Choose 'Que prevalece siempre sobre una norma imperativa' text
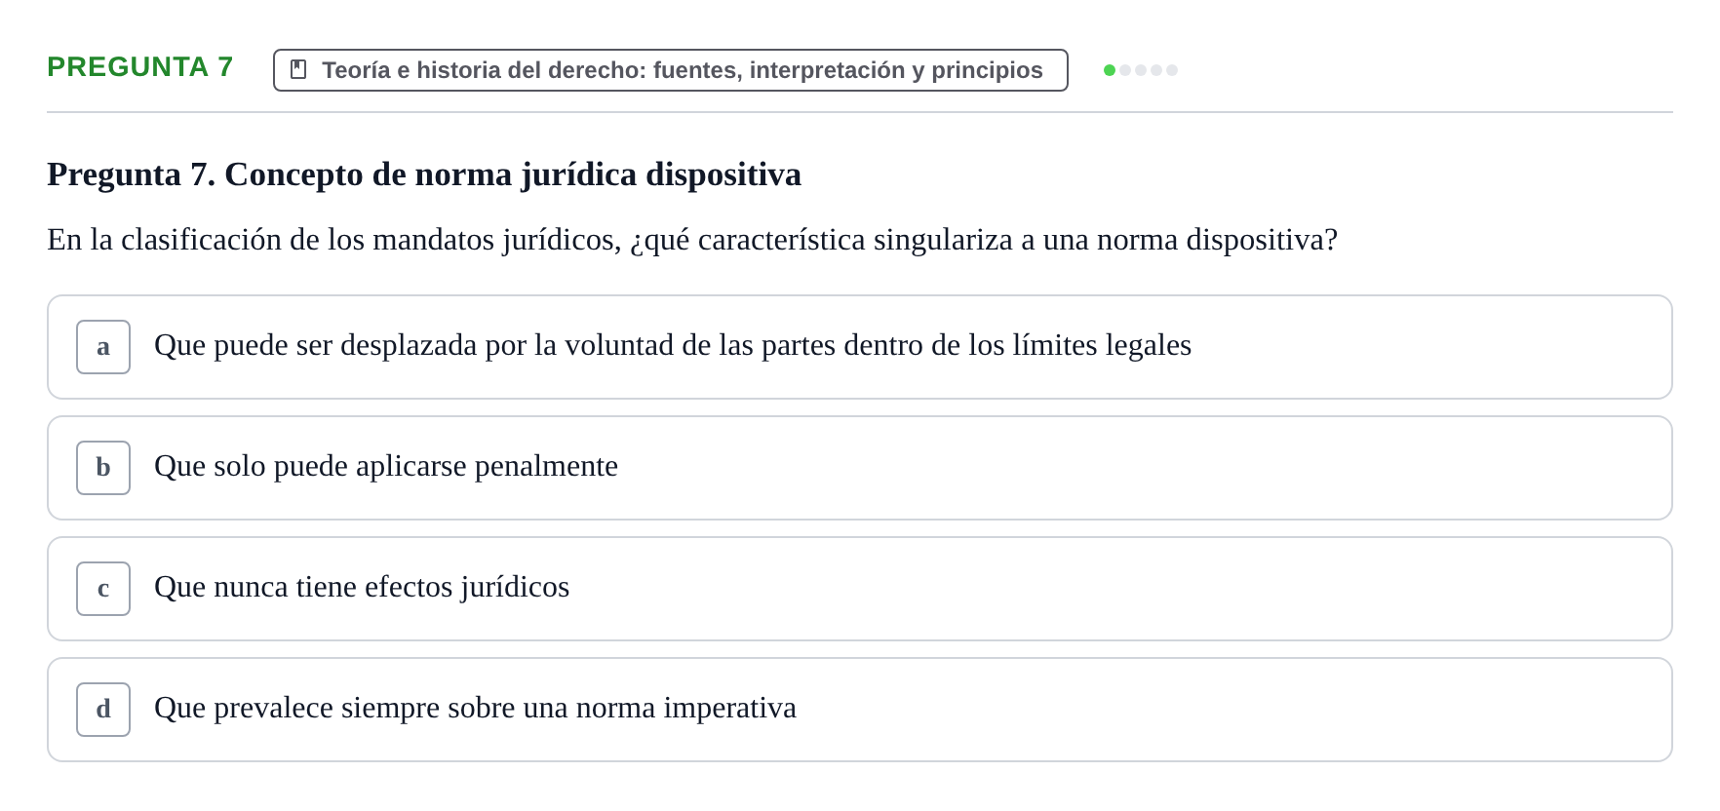Image resolution: width=1720 pixels, height=811 pixels. (475, 708)
